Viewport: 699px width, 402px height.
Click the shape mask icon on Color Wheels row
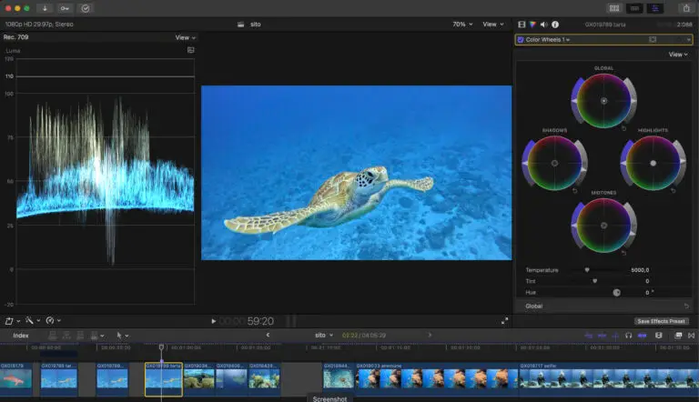[x=653, y=40]
